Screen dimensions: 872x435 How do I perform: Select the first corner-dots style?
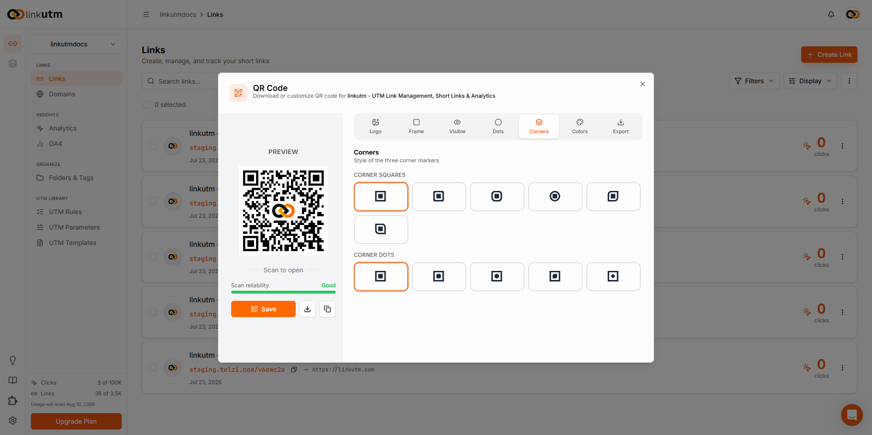pos(381,276)
